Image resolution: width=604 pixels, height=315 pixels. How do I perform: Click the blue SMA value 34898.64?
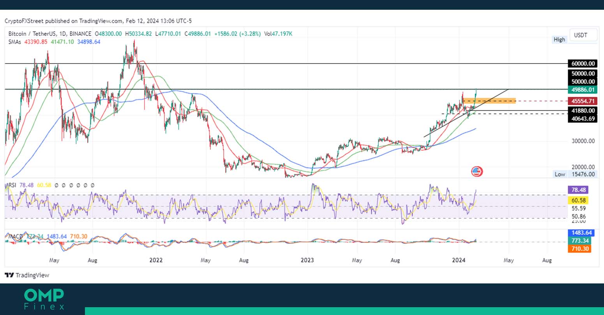pos(88,42)
